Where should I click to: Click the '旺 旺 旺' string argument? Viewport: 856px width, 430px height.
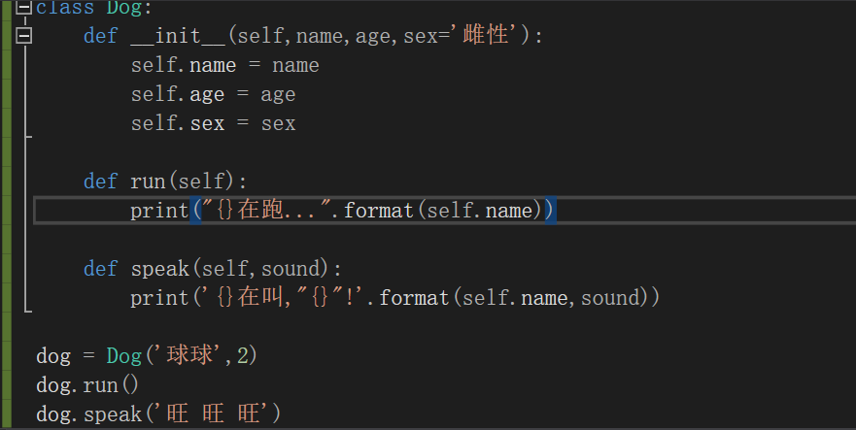point(214,413)
